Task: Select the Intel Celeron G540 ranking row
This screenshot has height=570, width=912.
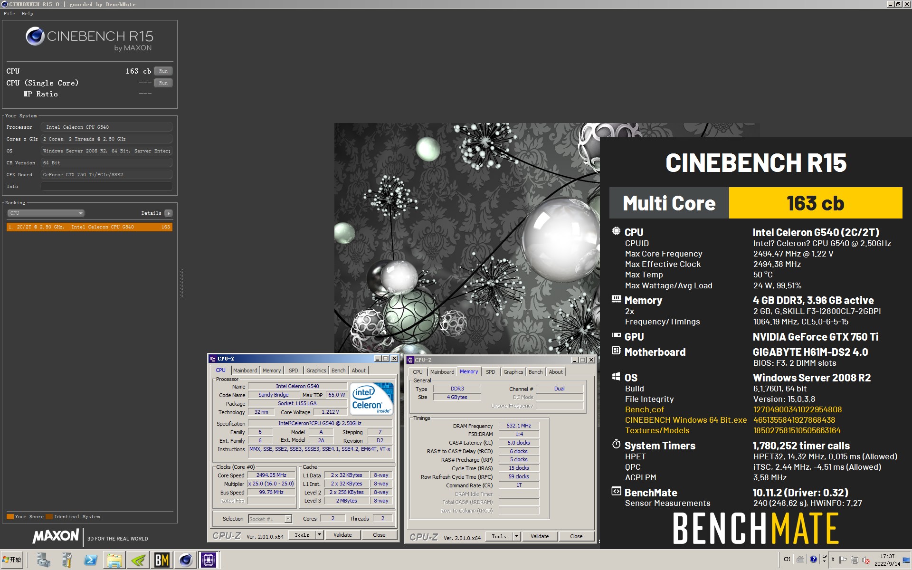Action: (89, 227)
